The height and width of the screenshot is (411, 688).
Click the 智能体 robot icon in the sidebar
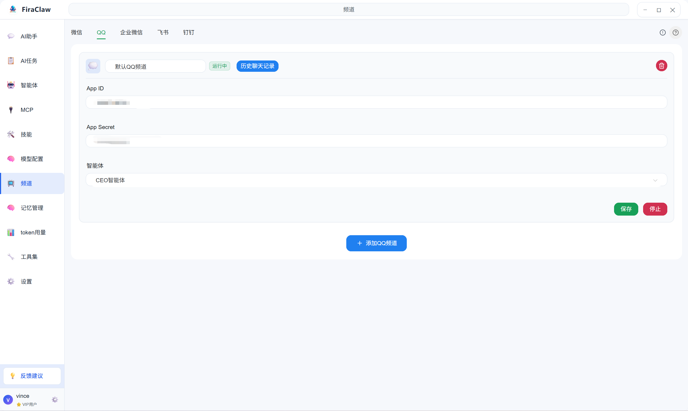(x=11, y=85)
